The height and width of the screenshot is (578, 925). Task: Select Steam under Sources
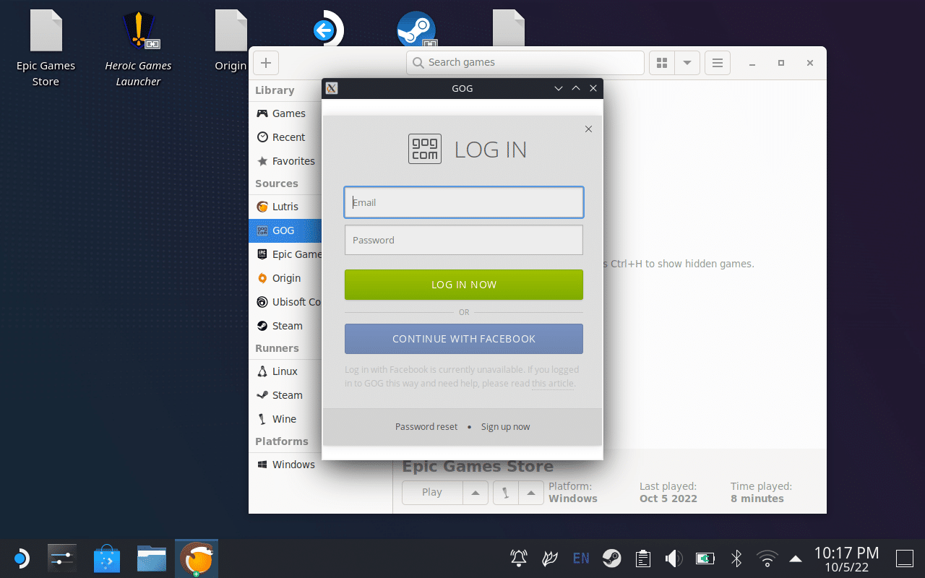tap(285, 326)
